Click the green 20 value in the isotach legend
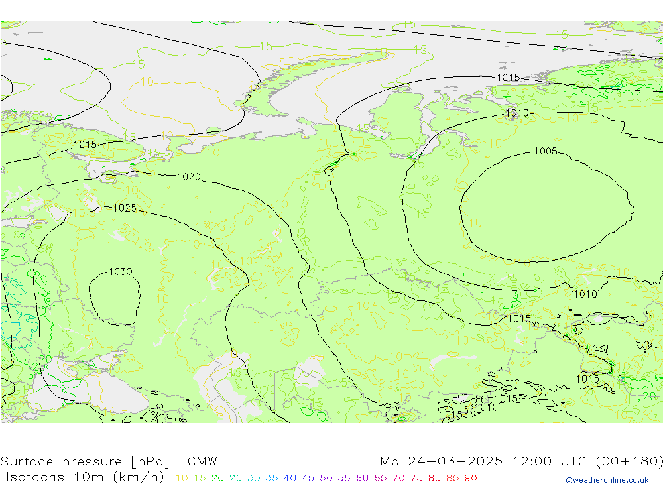The image size is (663, 486). (x=217, y=478)
